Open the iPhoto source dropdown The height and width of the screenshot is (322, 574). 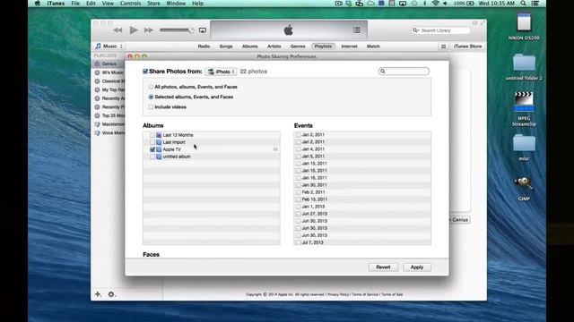[x=221, y=72]
